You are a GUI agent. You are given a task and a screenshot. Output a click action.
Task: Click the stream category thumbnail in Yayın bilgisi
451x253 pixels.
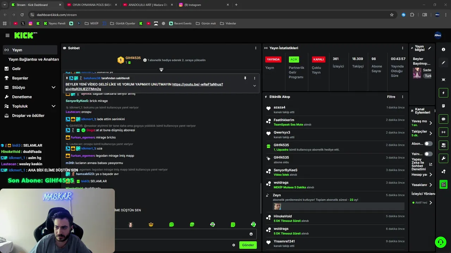(x=417, y=73)
